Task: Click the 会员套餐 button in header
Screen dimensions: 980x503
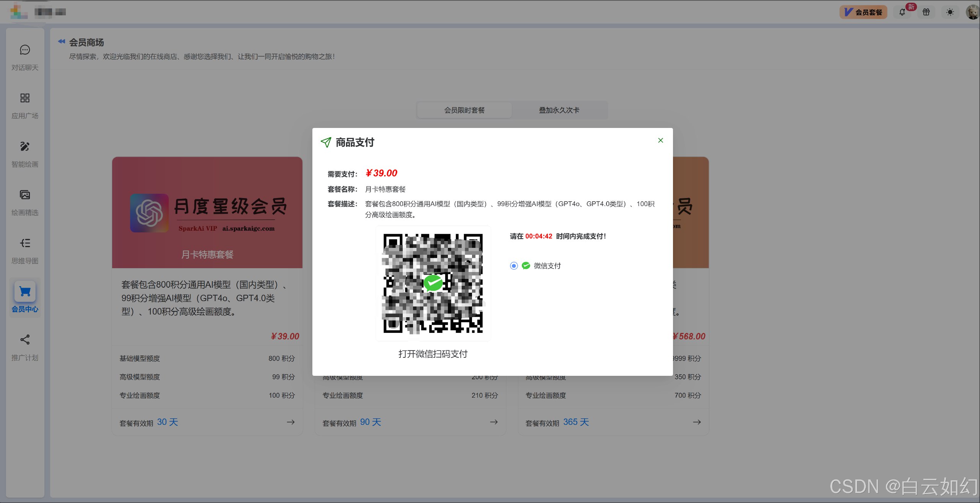Action: click(863, 12)
